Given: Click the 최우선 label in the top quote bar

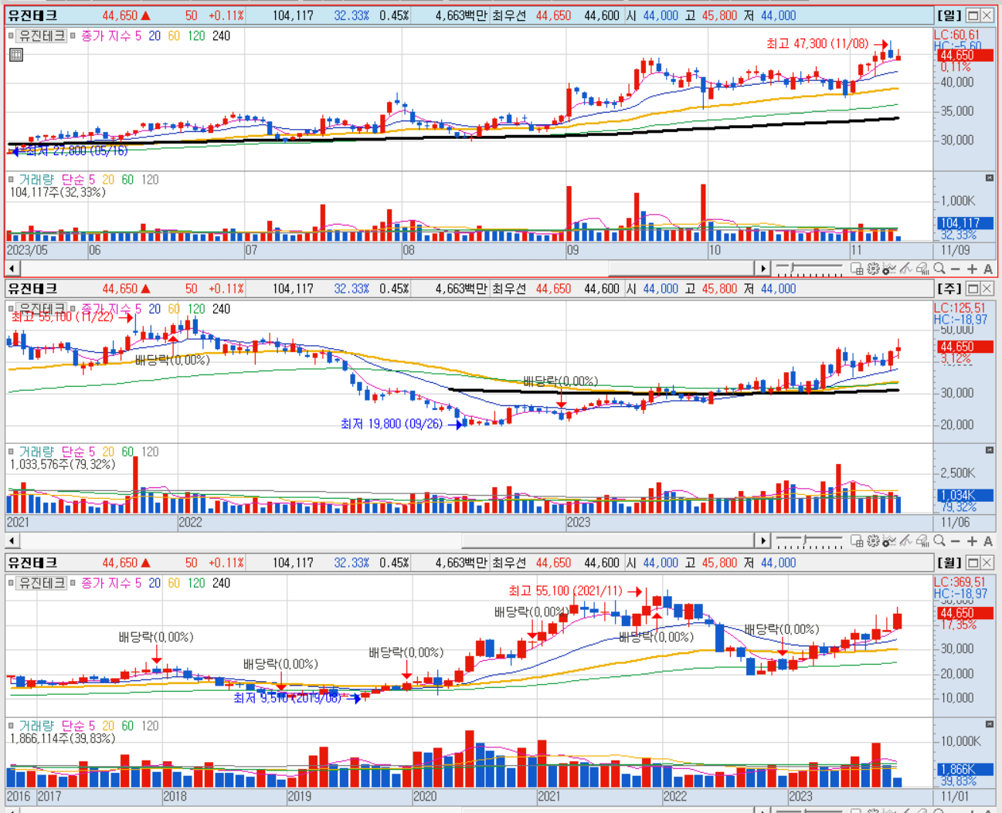Looking at the screenshot, I should coord(509,15).
